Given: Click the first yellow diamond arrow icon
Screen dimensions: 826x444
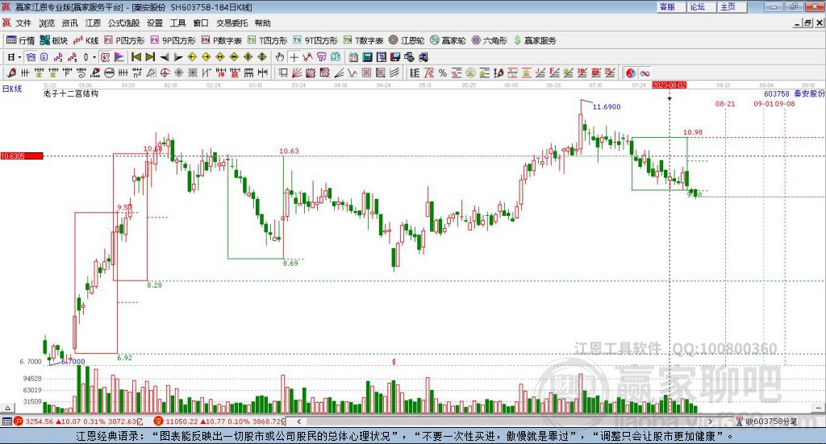Looking at the screenshot, I should [x=192, y=57].
